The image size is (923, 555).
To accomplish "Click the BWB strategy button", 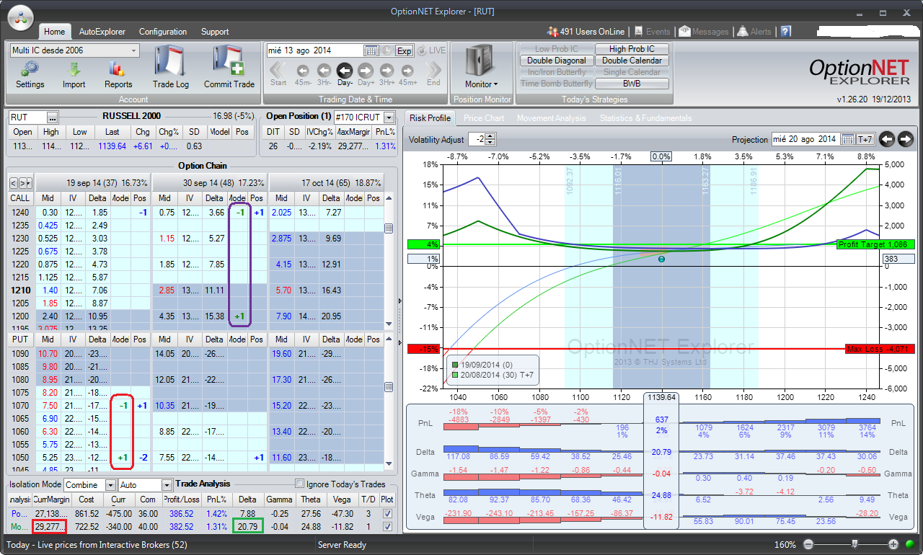I will coord(632,84).
